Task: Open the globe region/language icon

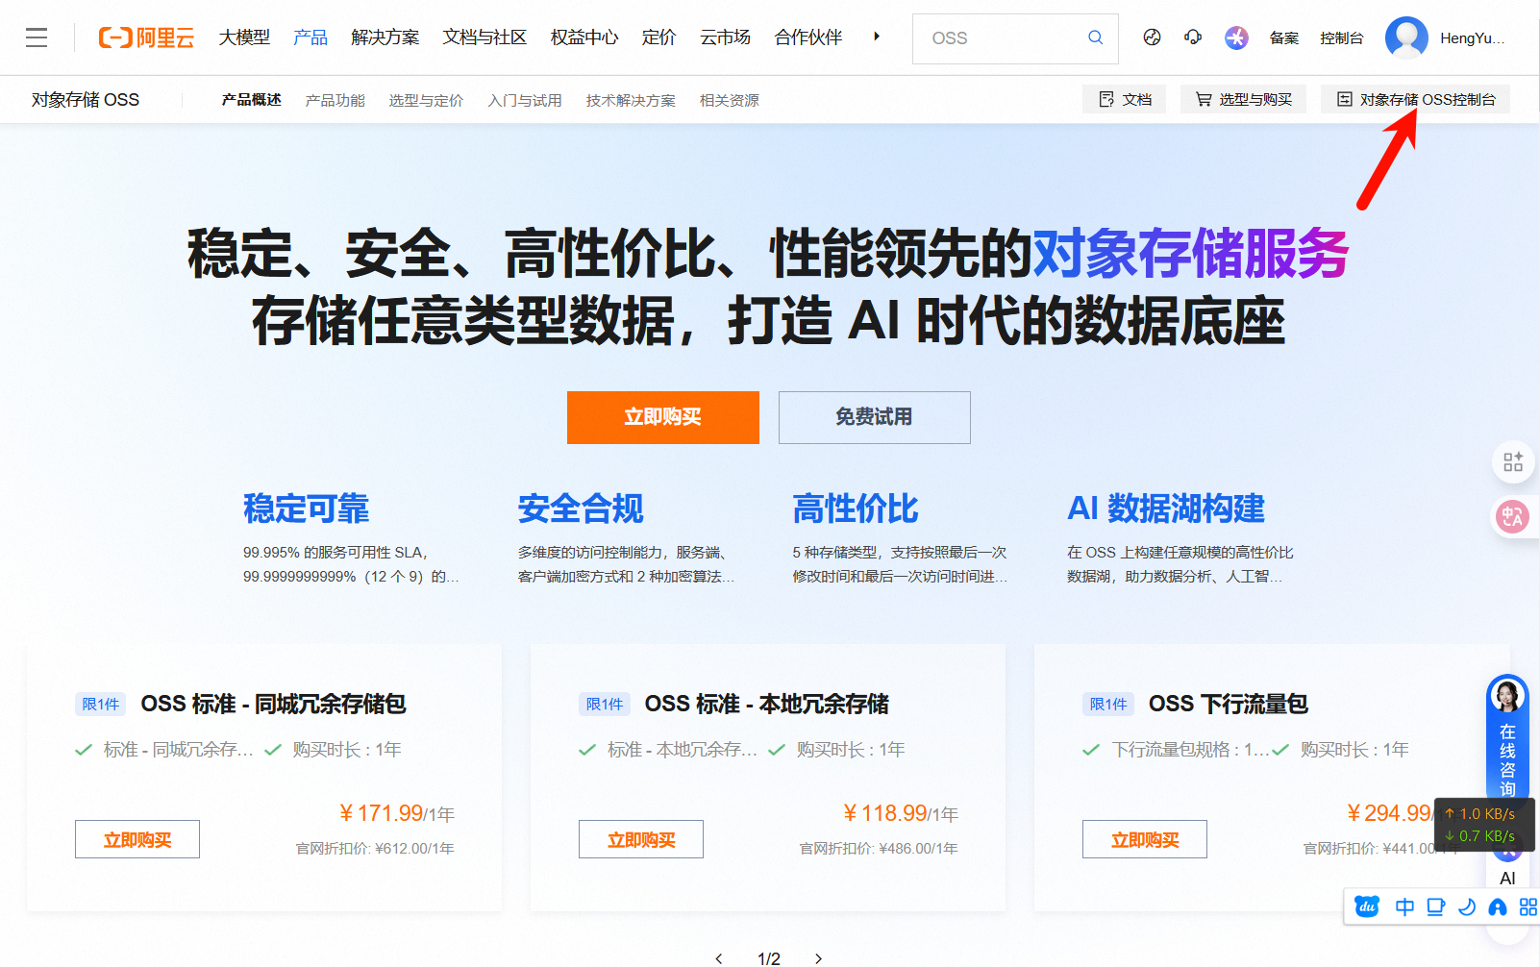Action: click(x=1152, y=37)
